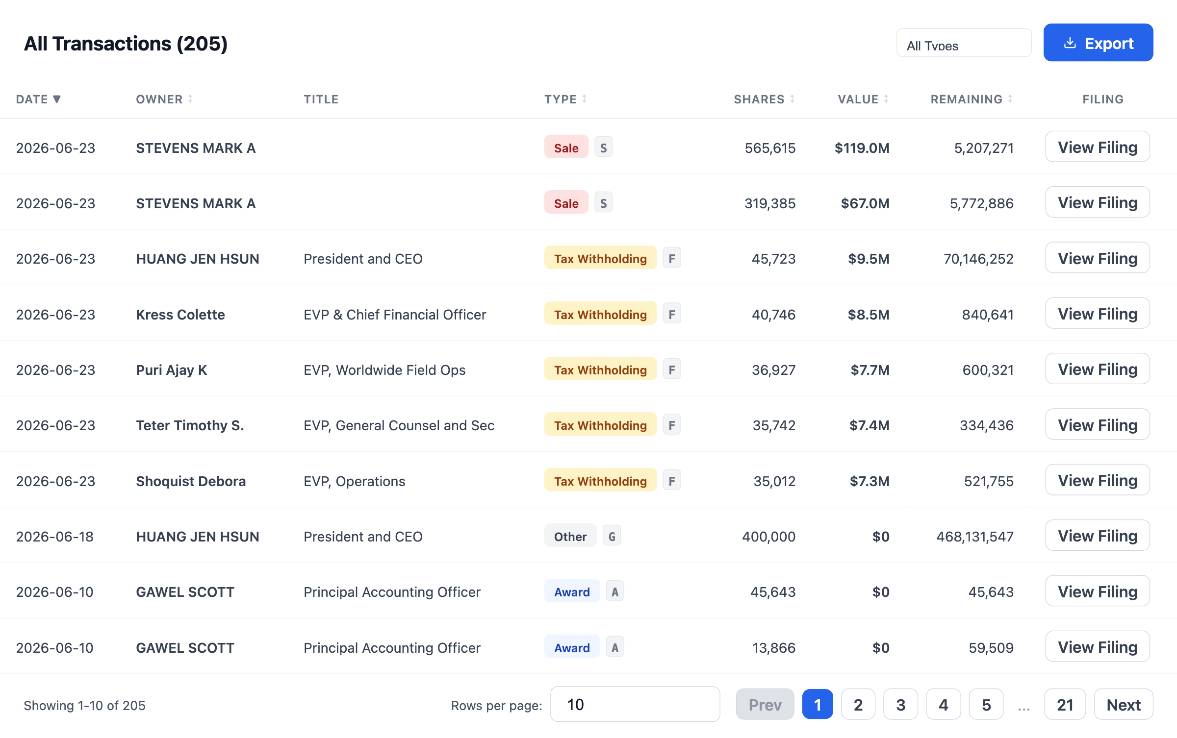Sort by the DATE column arrow
Viewport: 1177px width, 738px height.
click(x=57, y=99)
